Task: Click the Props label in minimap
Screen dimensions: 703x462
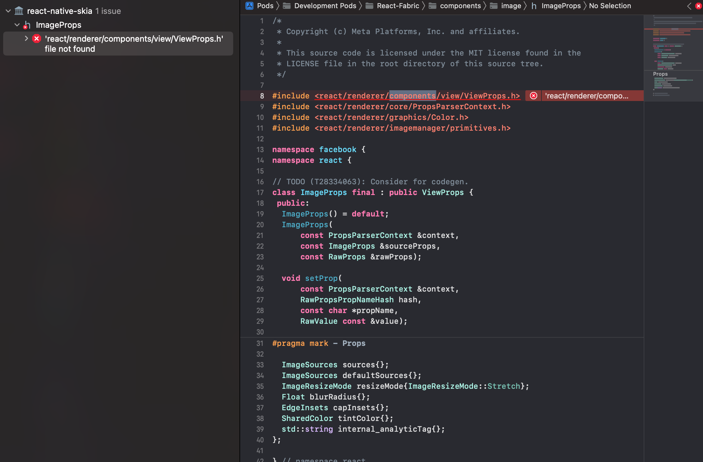Action: [x=660, y=74]
